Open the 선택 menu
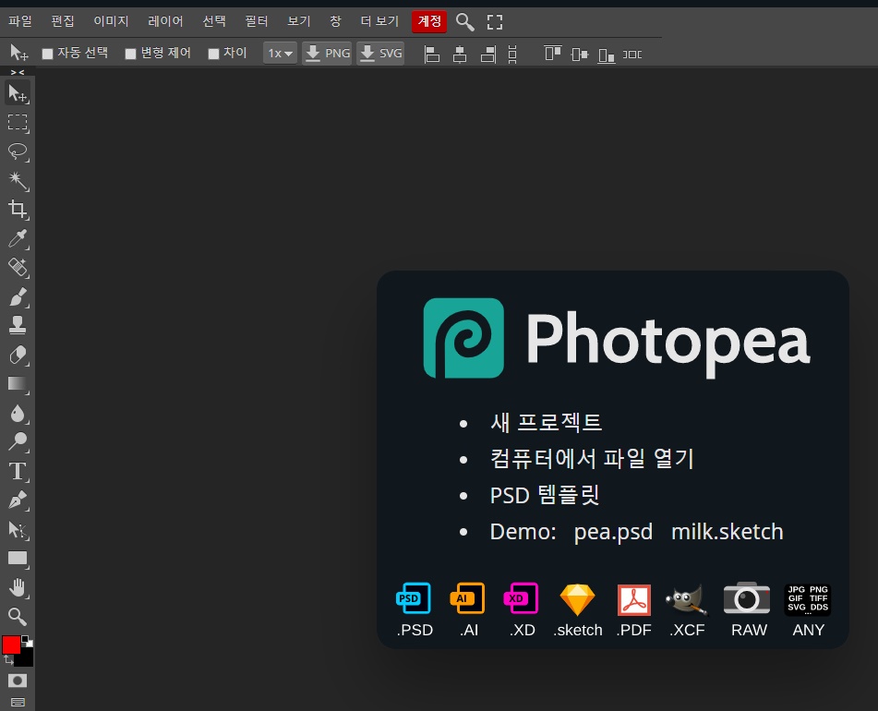878x711 pixels. pyautogui.click(x=214, y=21)
